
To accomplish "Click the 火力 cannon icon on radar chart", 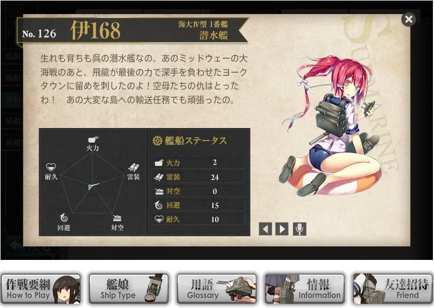I will pyautogui.click(x=93, y=139).
